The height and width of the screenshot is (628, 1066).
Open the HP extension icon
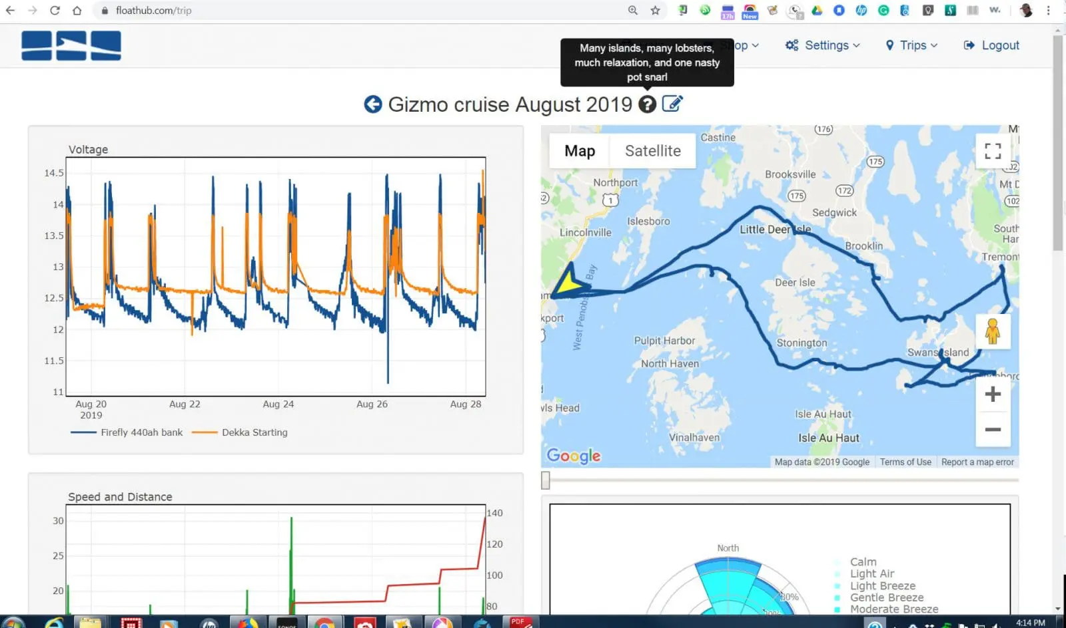pos(861,10)
